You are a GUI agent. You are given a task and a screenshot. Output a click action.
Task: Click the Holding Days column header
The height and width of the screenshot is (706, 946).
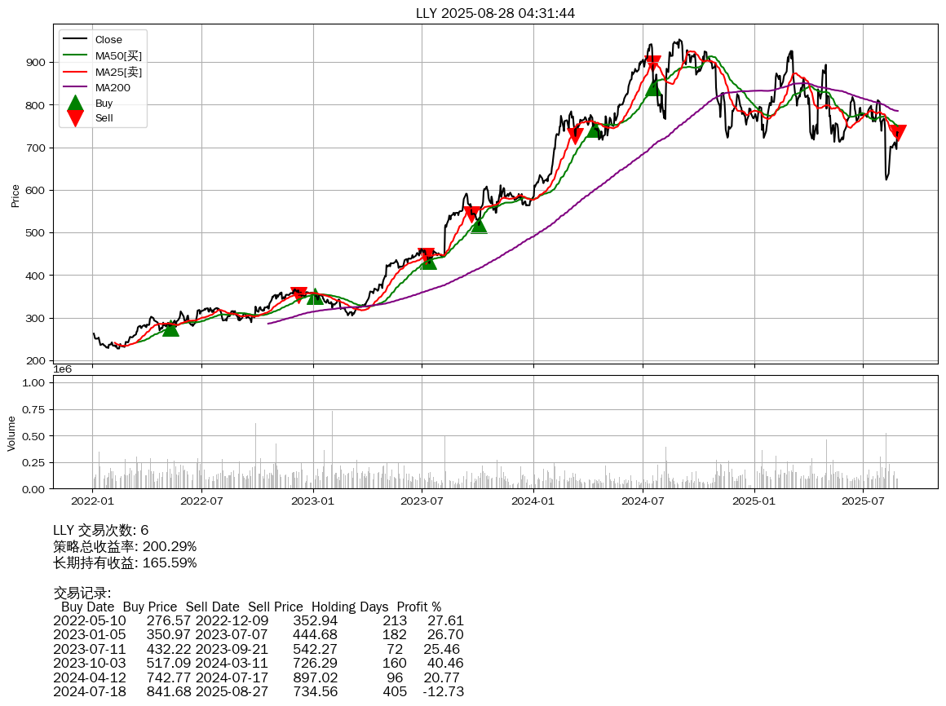coord(350,607)
